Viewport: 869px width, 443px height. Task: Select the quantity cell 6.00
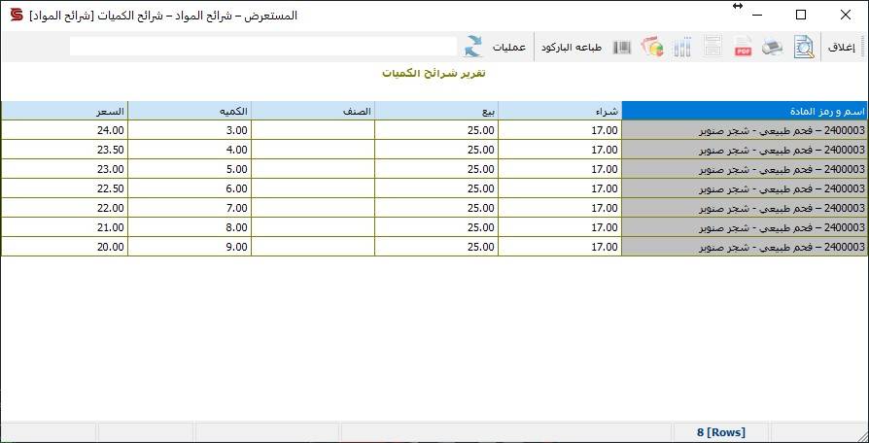(190, 188)
